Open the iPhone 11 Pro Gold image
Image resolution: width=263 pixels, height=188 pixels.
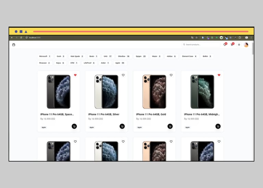pyautogui.click(x=154, y=92)
